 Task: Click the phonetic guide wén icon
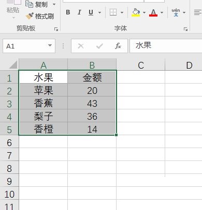[176, 12]
